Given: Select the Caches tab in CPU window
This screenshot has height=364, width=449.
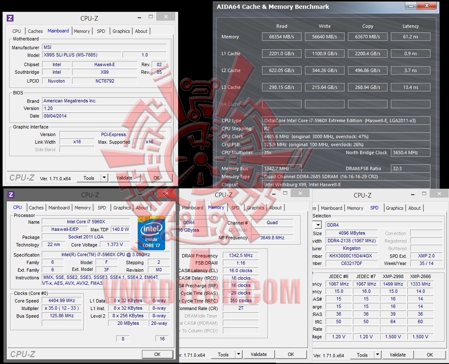Looking at the screenshot, I should point(36,208).
